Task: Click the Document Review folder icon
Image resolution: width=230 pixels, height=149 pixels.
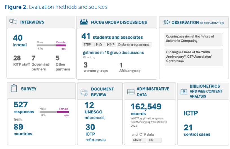Action: tap(84, 92)
